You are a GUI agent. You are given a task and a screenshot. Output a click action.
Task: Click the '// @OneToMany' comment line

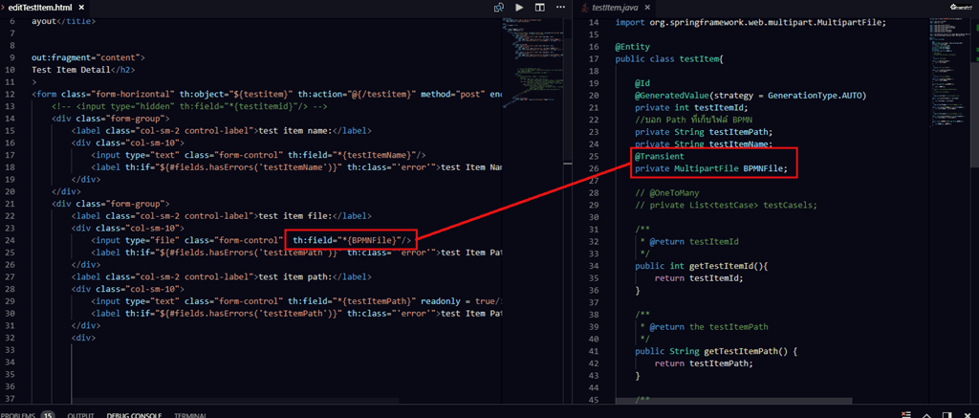click(668, 193)
